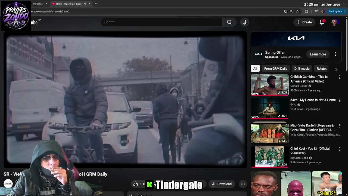This screenshot has width=348, height=196.
Task: Select the Drill music filter chip
Action: click(x=302, y=69)
